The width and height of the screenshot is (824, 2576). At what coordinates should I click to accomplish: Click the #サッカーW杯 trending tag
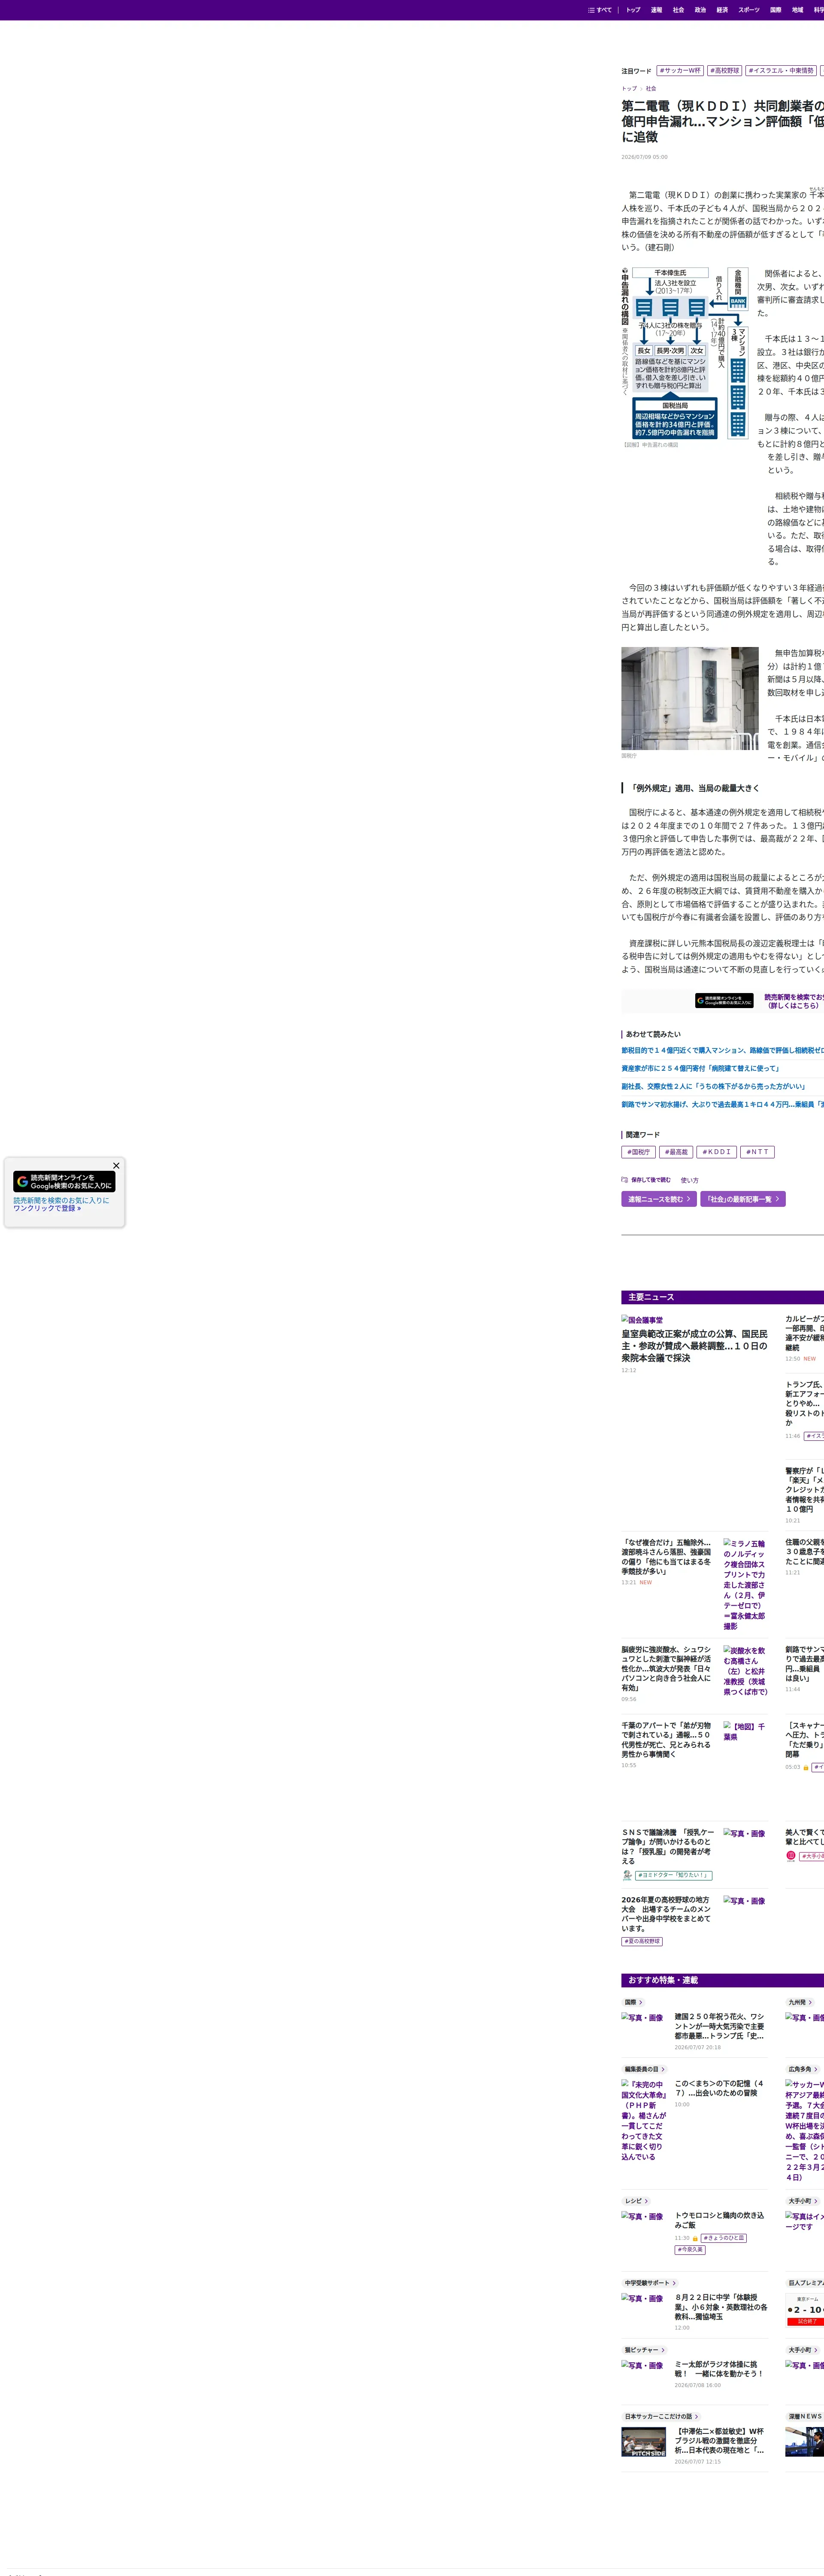680,71
